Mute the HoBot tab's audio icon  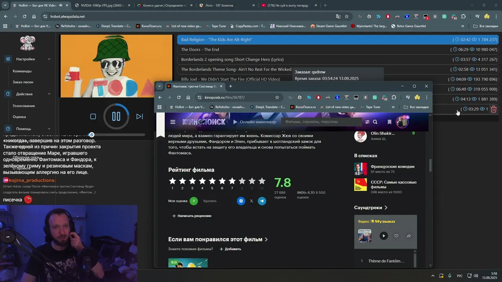click(x=60, y=5)
